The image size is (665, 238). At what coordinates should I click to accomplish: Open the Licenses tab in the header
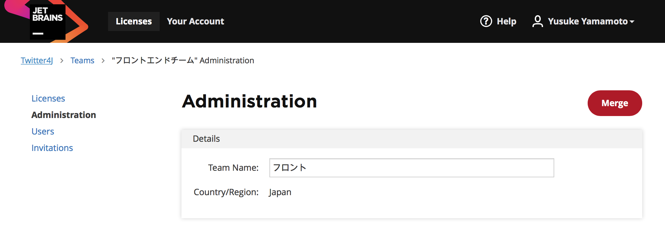coord(134,21)
